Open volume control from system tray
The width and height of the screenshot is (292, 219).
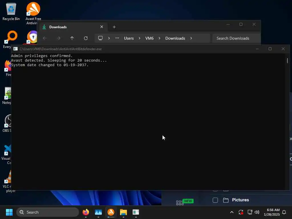[x=257, y=212]
